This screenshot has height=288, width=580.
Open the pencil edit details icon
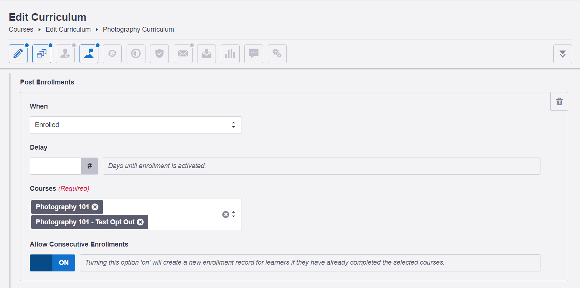[18, 54]
